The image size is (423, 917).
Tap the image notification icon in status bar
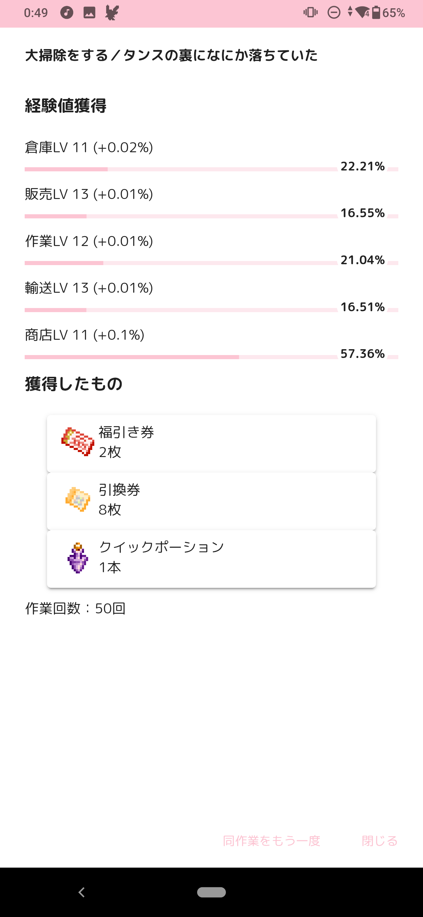coord(89,13)
